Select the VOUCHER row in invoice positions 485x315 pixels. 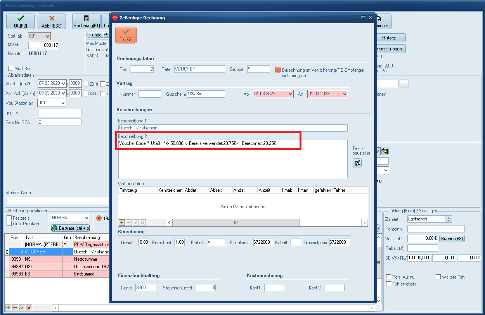35,252
